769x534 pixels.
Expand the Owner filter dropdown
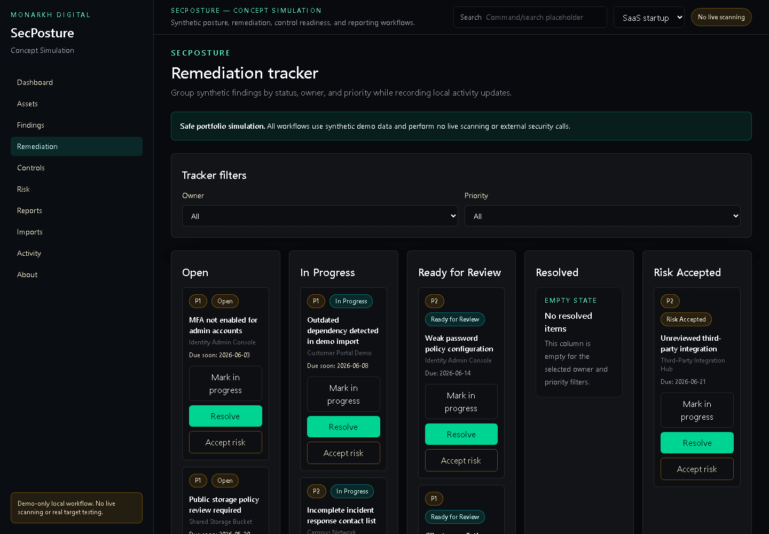click(320, 216)
